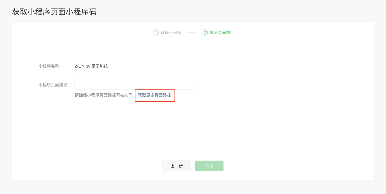Open the 获取更多页面路径 link
This screenshot has height=194, width=386.
(154, 95)
